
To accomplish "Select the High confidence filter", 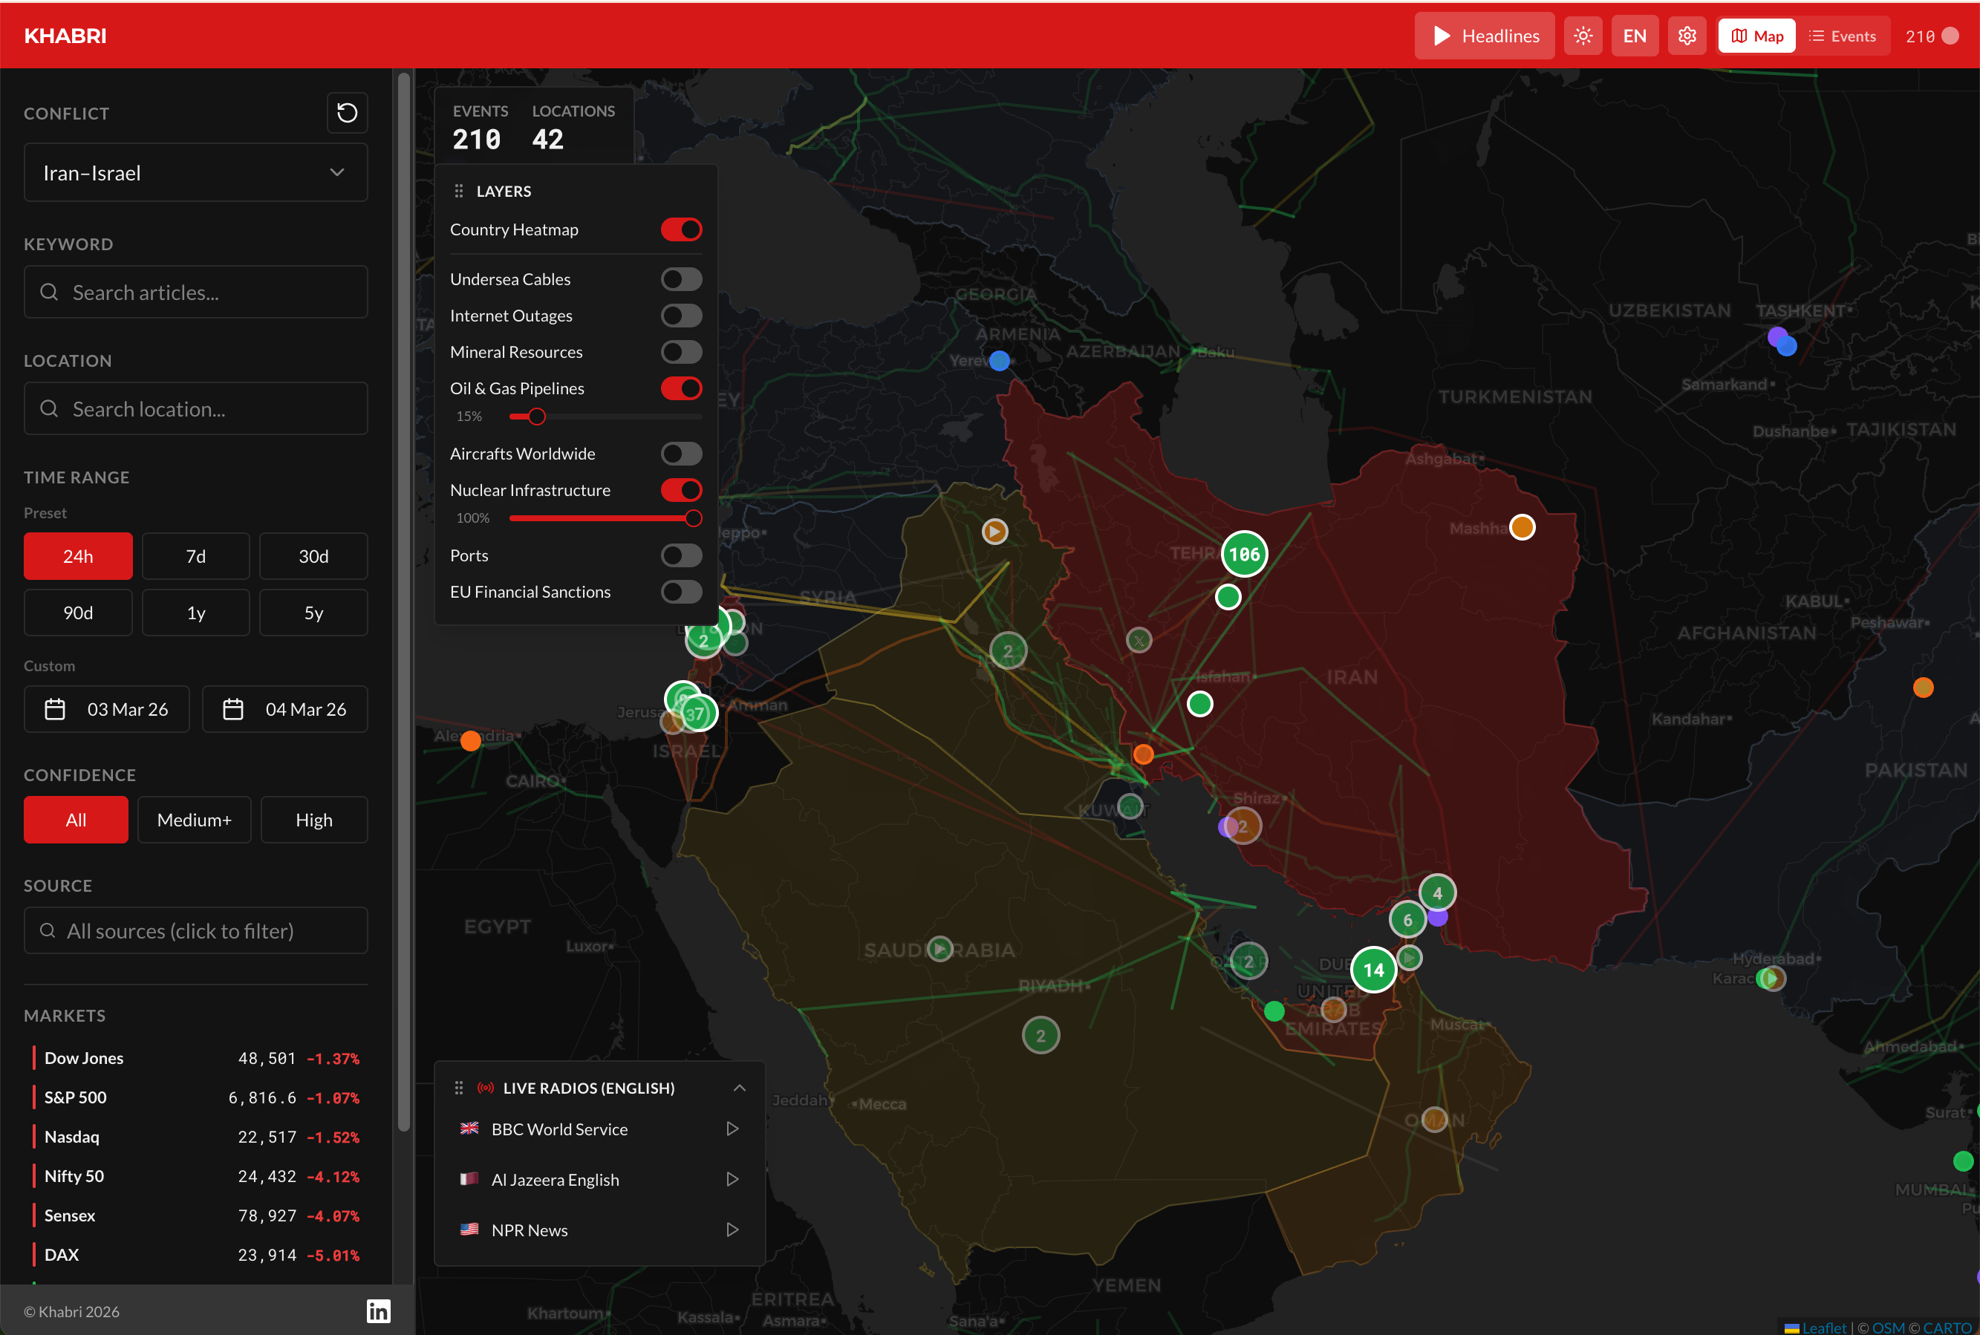I will [x=313, y=819].
